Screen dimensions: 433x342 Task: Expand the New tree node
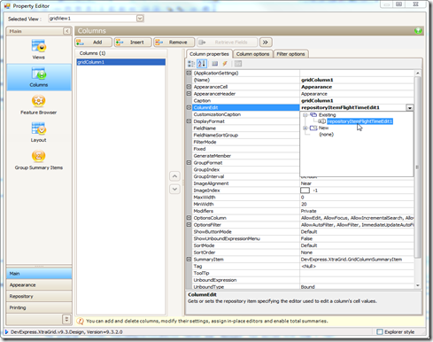(x=305, y=128)
